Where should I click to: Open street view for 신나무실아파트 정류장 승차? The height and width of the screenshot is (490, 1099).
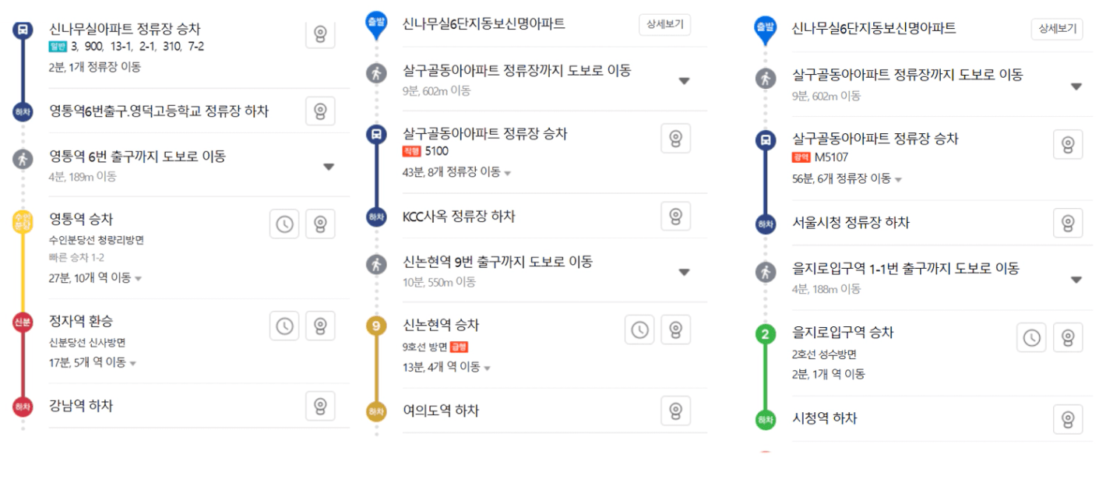coord(320,34)
